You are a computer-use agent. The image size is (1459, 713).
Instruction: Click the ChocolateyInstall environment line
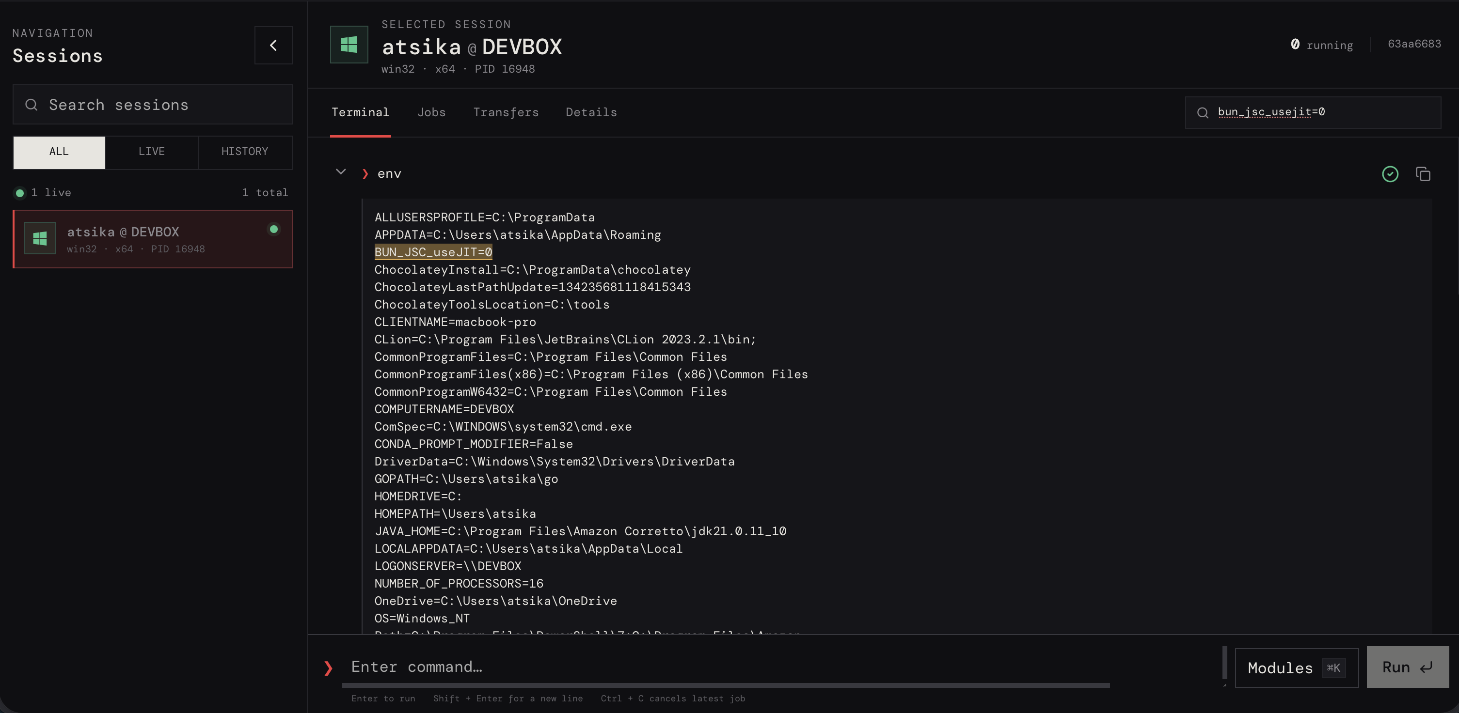click(x=532, y=270)
